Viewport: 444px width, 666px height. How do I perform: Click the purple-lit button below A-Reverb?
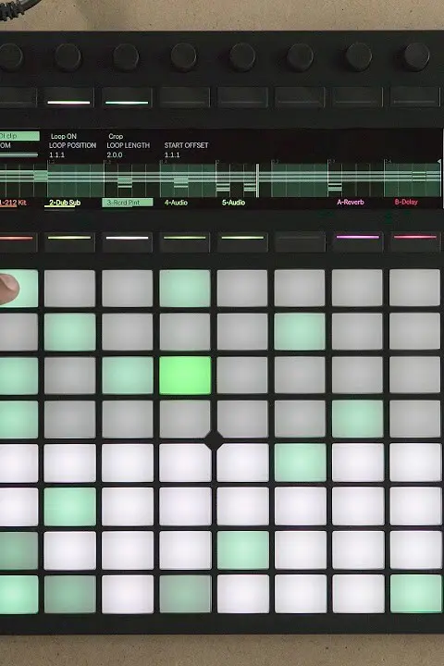(357, 240)
